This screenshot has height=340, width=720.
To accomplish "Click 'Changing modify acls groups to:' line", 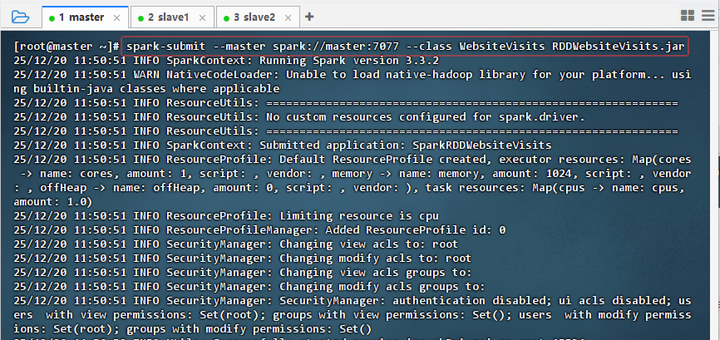I will point(249,287).
